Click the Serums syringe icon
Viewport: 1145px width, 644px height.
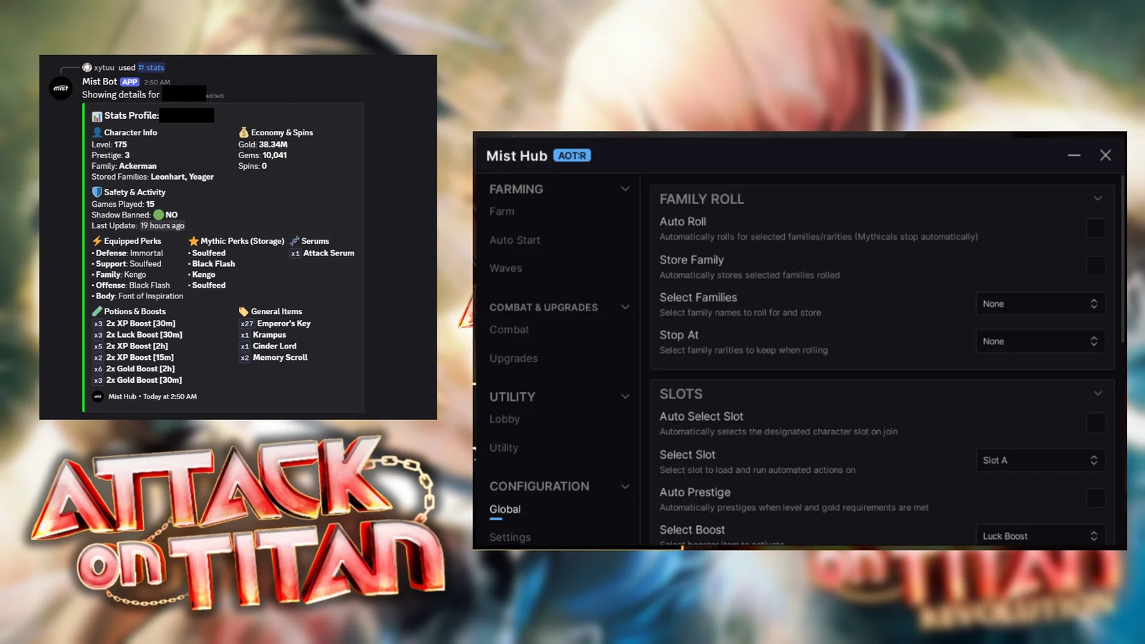[294, 241]
